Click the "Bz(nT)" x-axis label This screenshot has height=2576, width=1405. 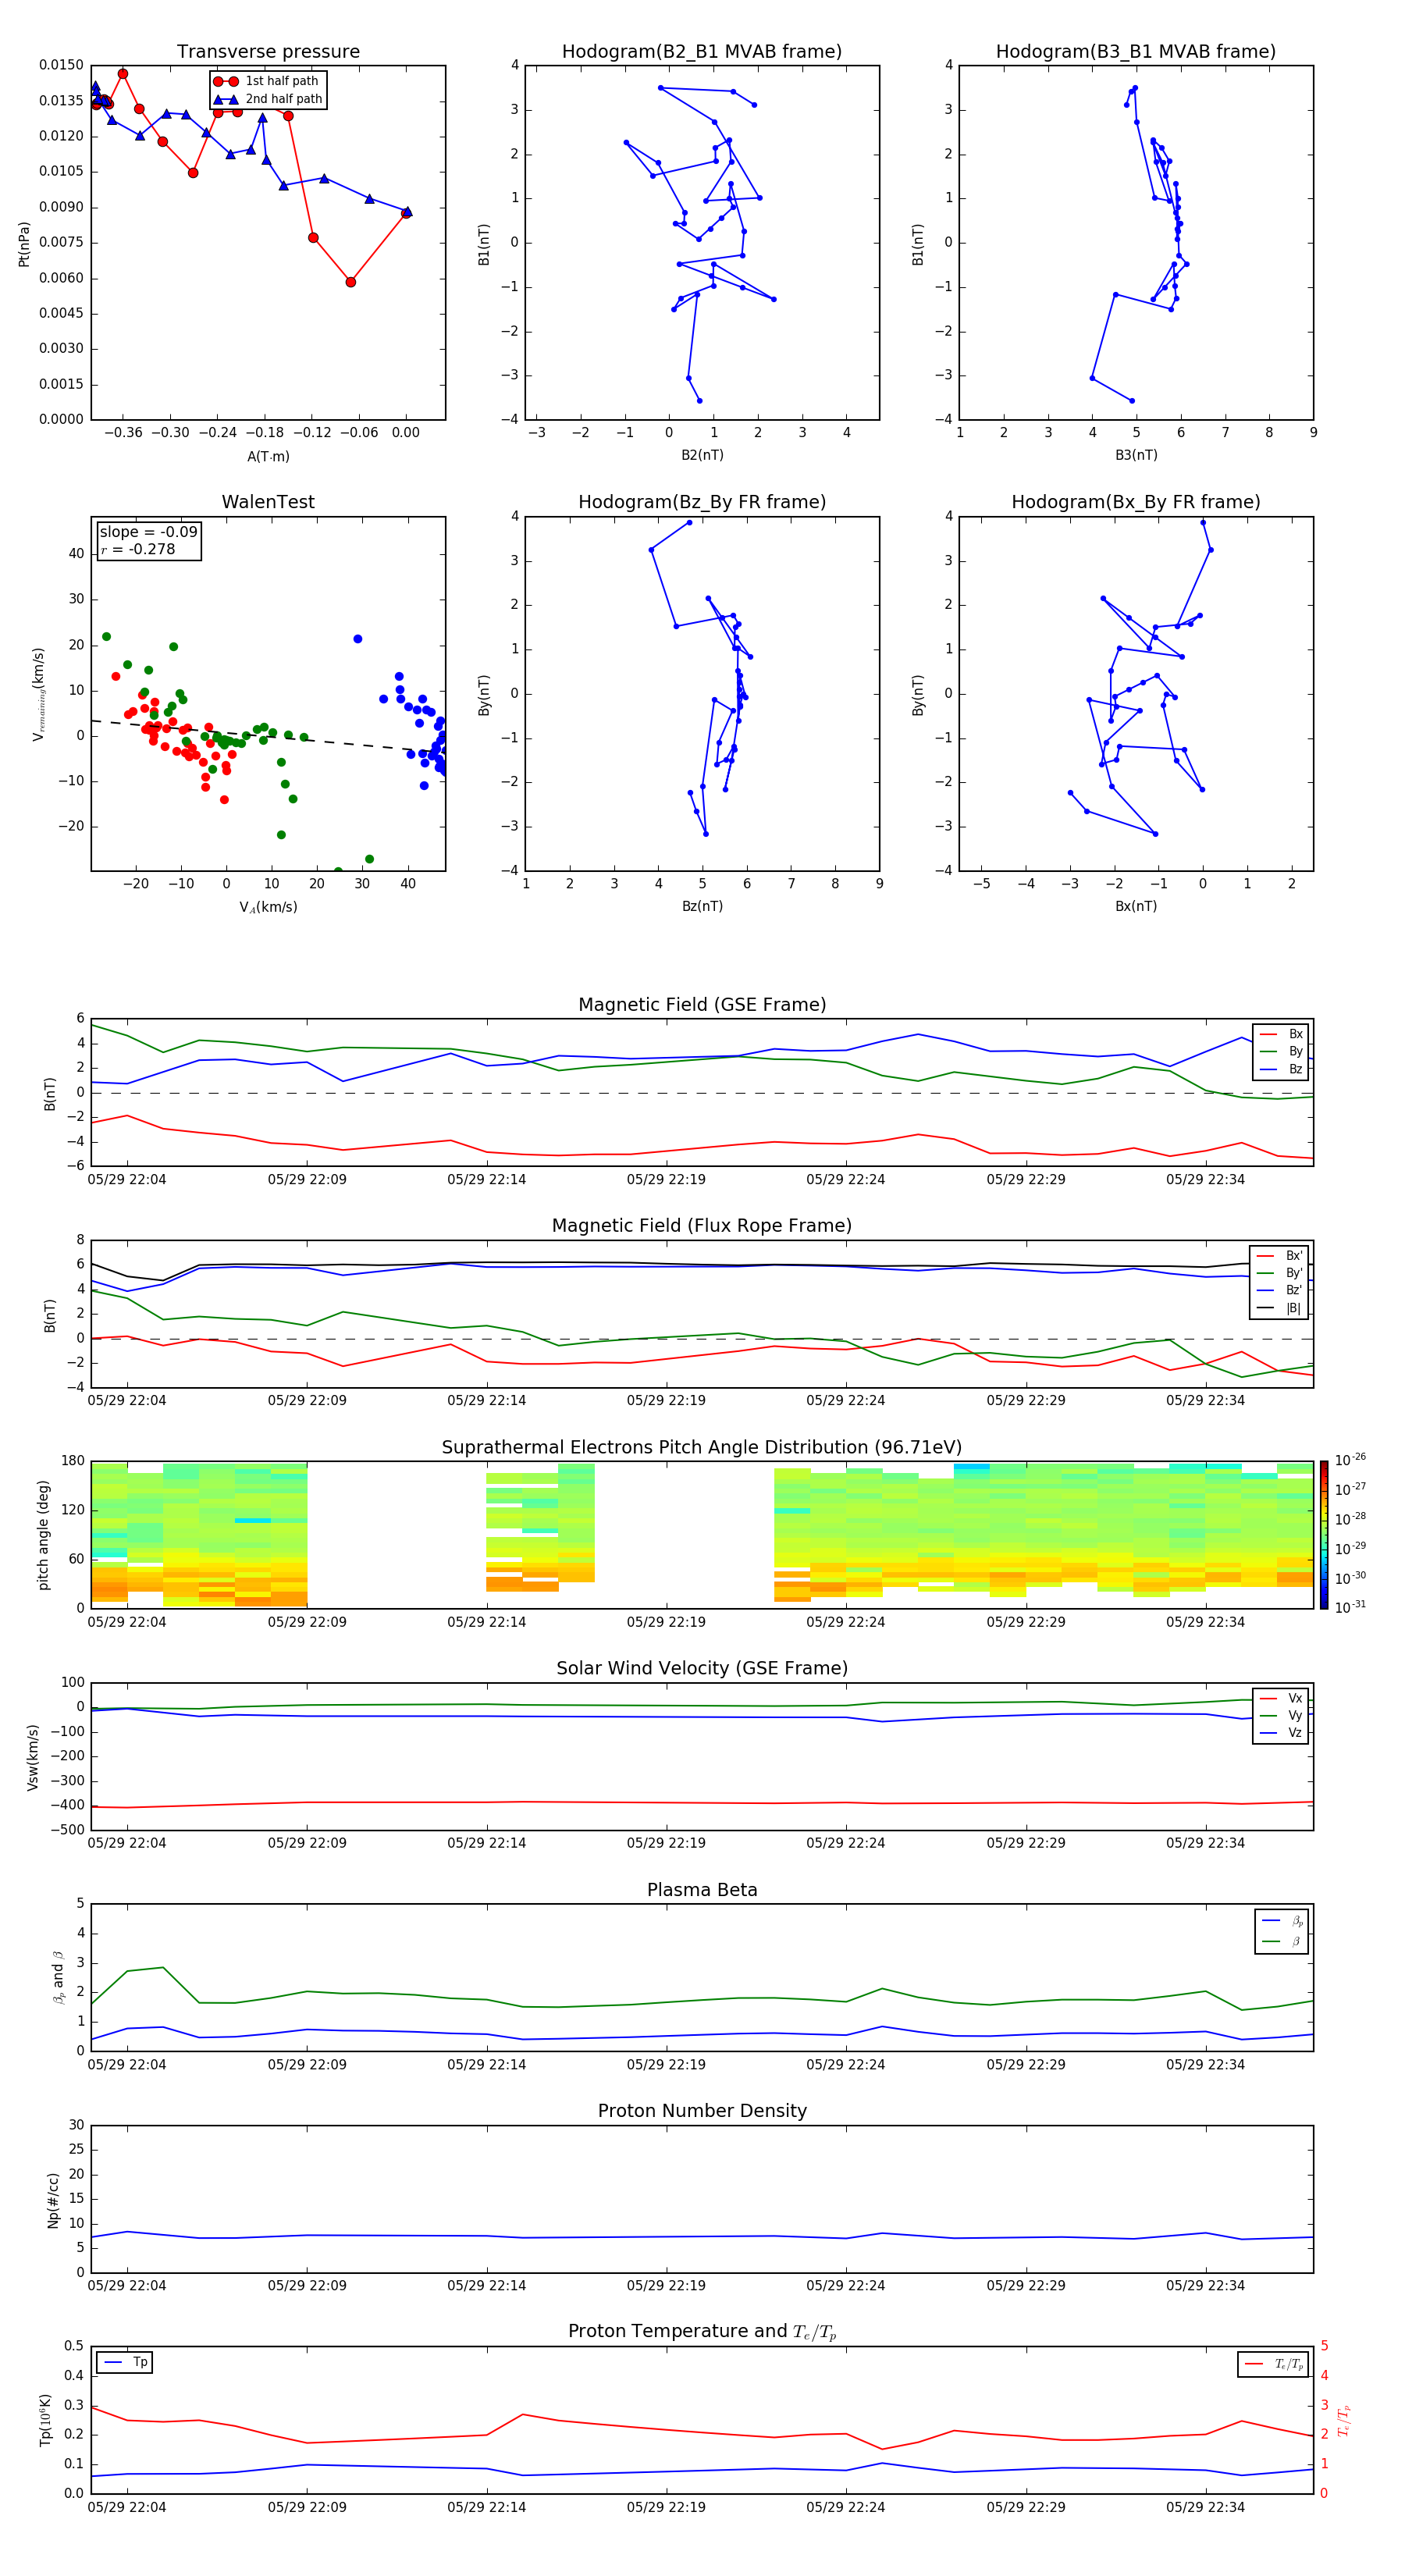(702, 906)
